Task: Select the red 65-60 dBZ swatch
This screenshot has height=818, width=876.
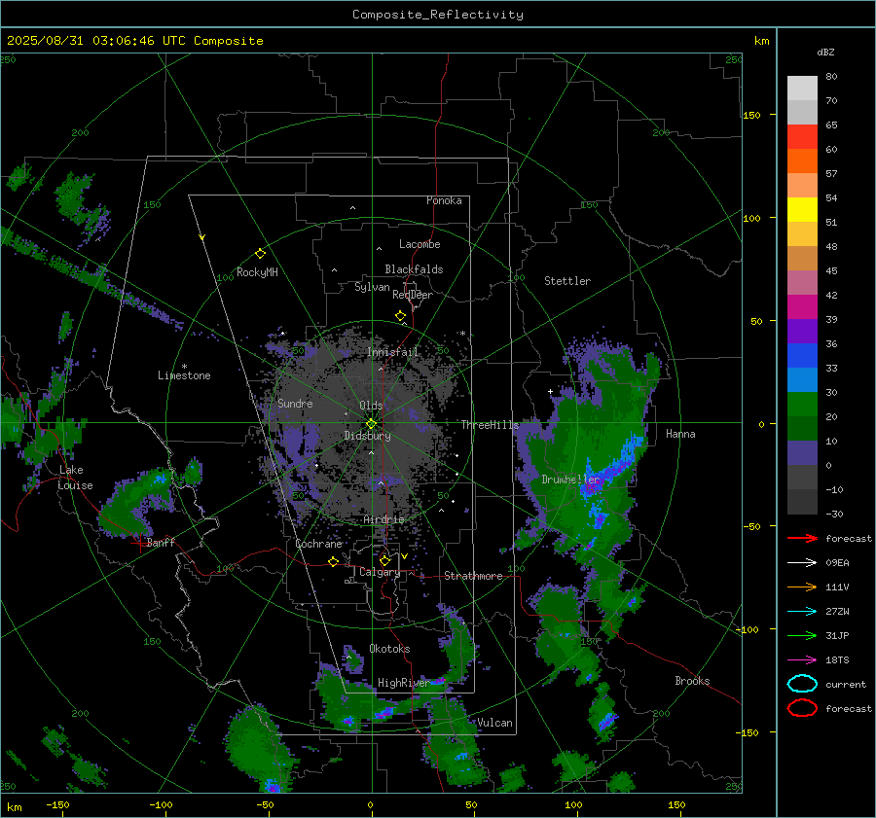Action: tap(802, 137)
